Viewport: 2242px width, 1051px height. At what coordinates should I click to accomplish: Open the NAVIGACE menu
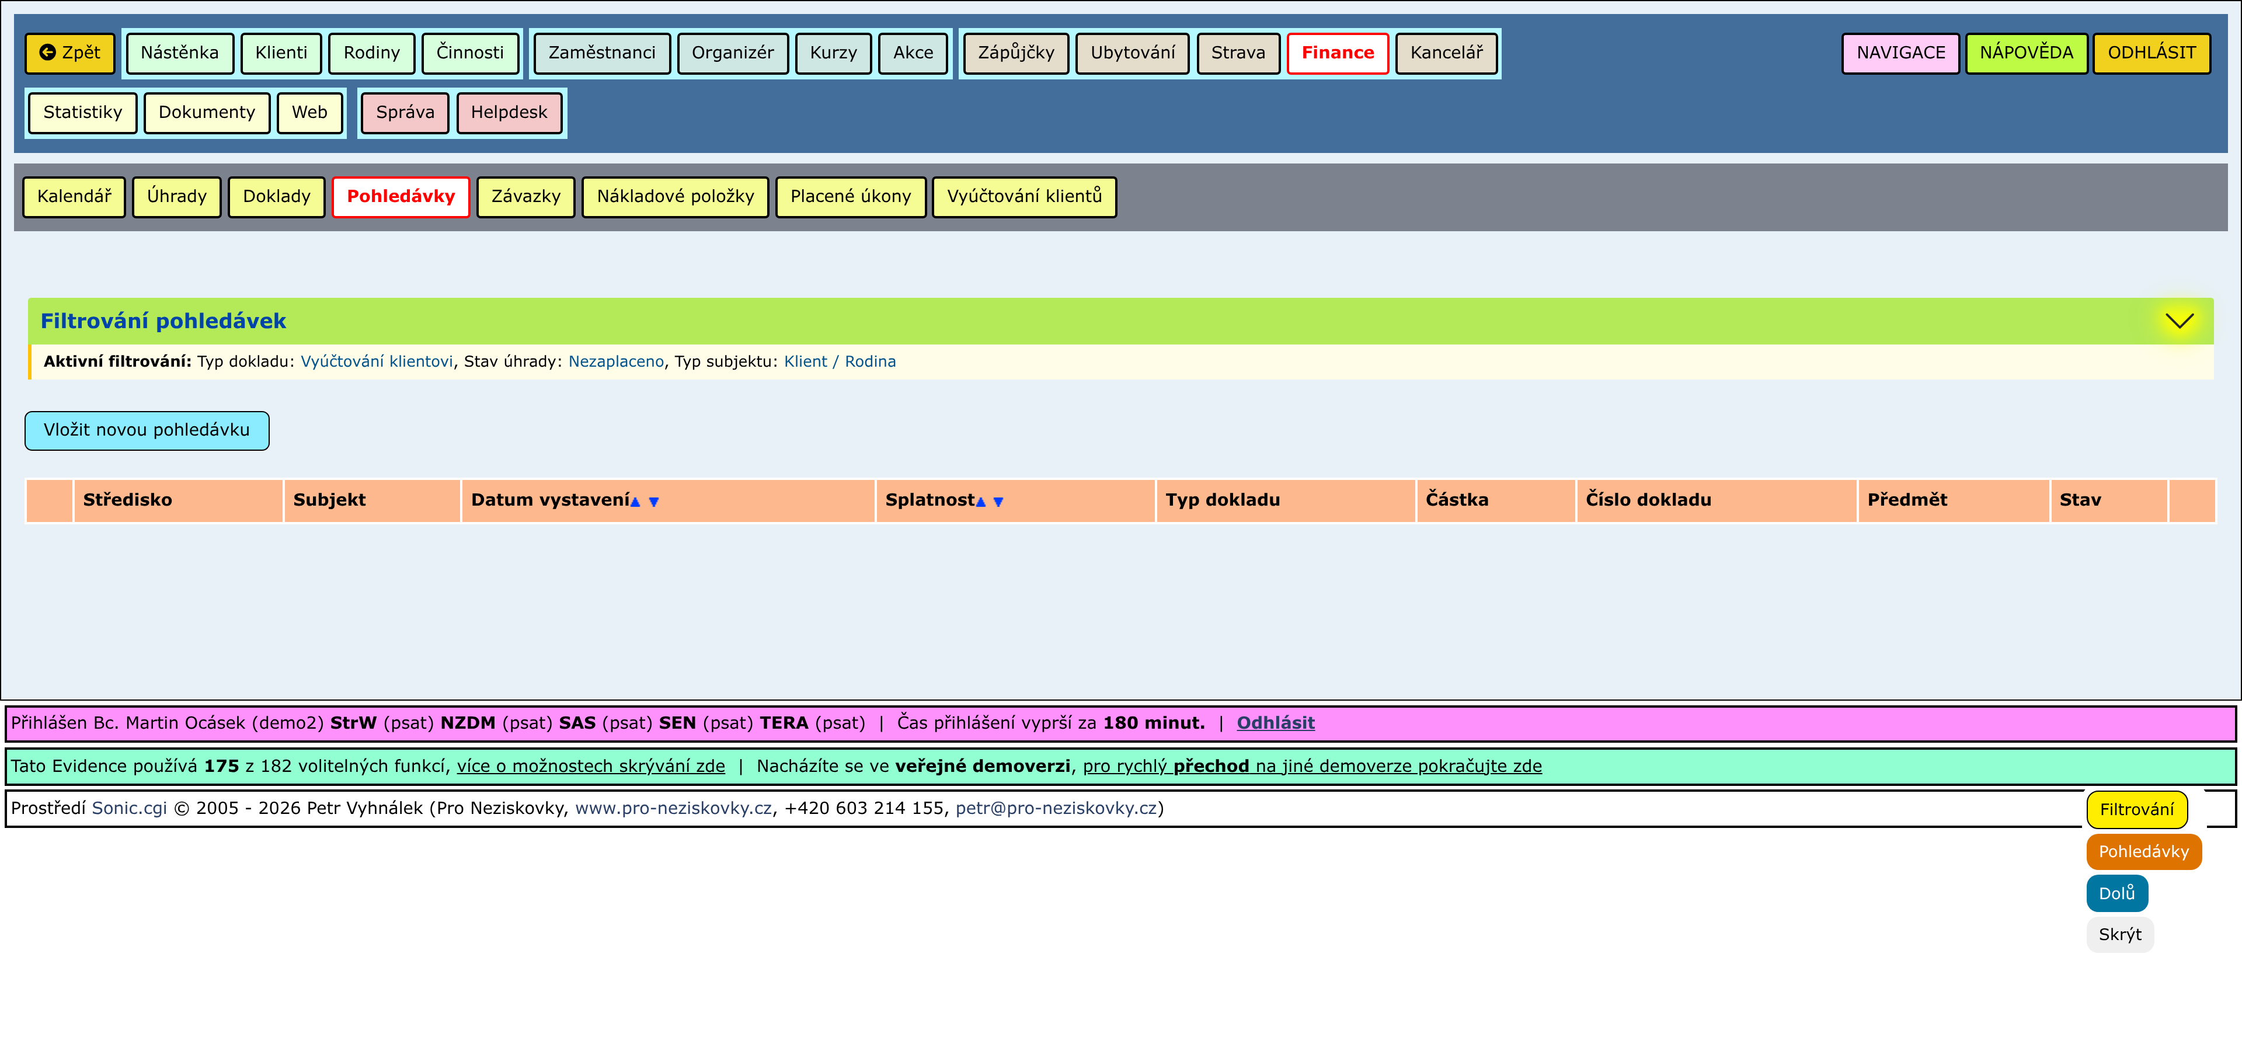click(x=1900, y=53)
